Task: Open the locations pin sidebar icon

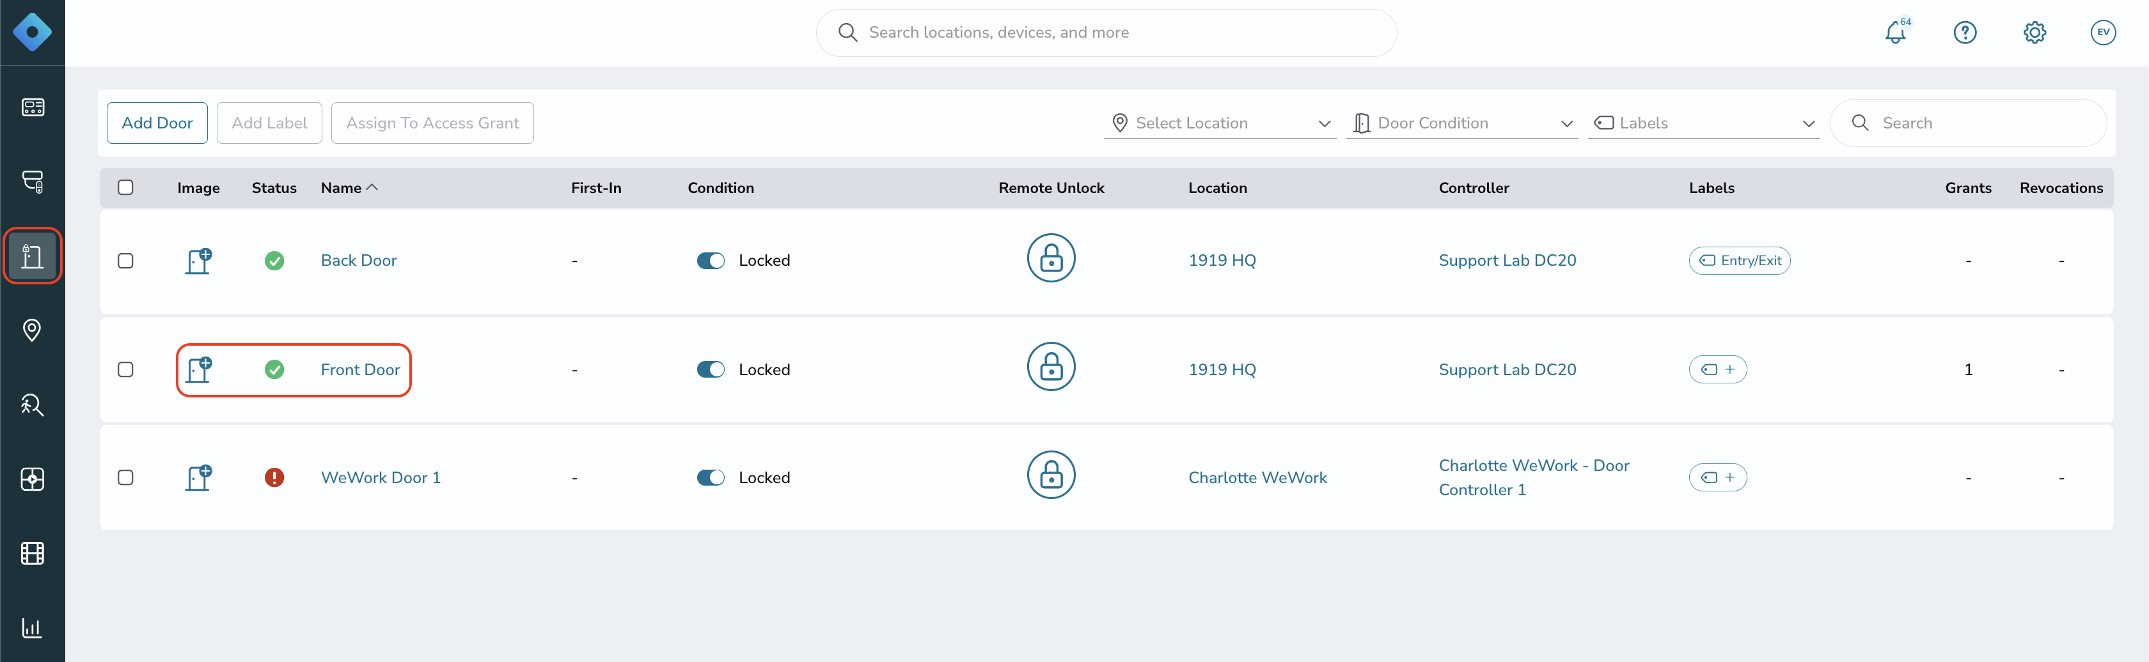Action: coord(33,330)
